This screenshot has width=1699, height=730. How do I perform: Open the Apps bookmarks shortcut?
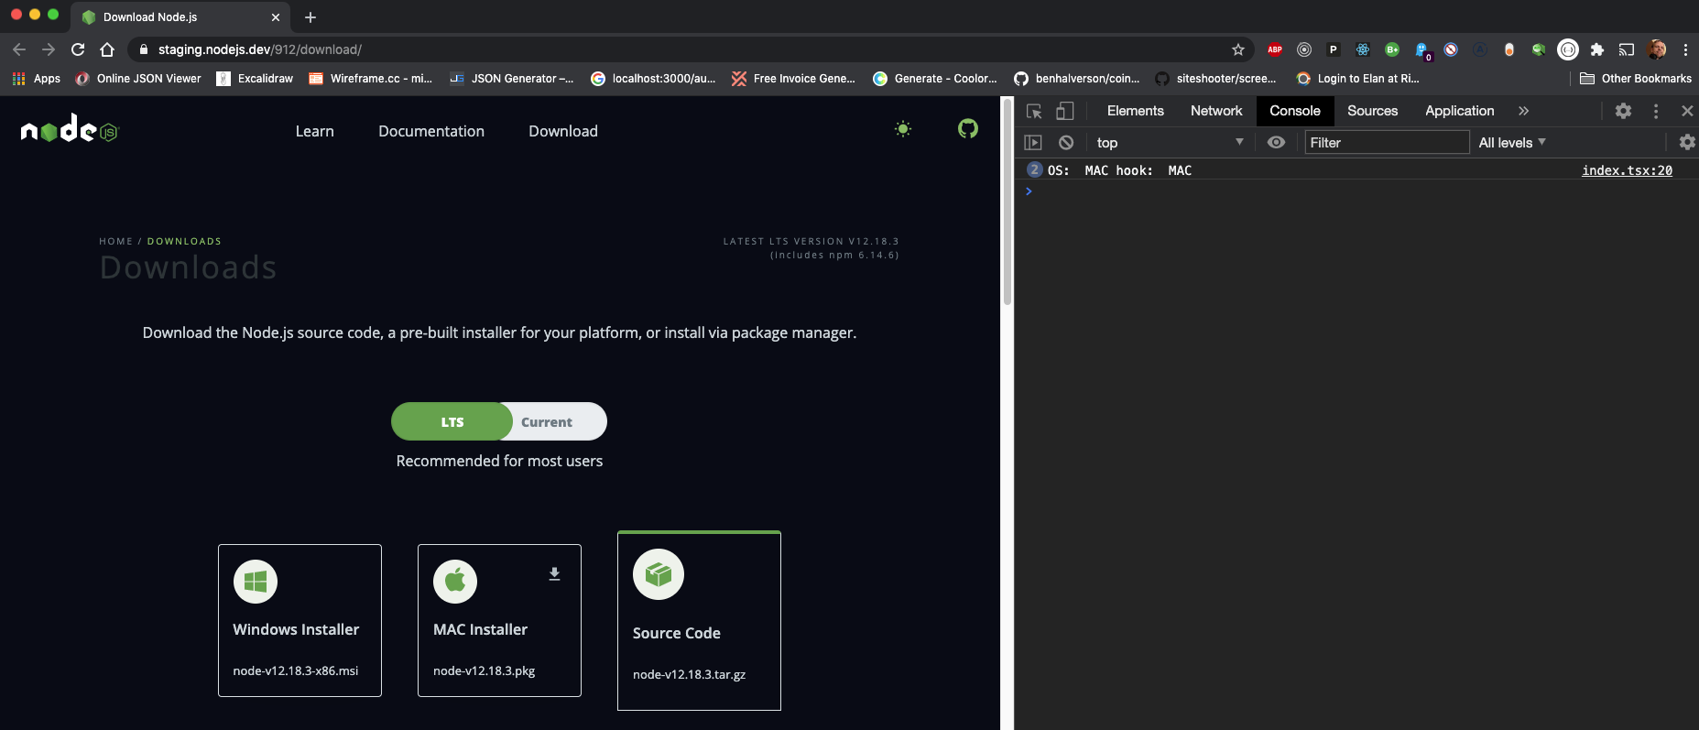pos(37,79)
